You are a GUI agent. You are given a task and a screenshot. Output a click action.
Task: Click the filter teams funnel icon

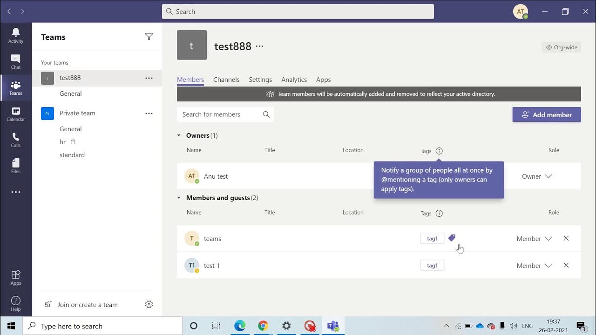pyautogui.click(x=149, y=37)
